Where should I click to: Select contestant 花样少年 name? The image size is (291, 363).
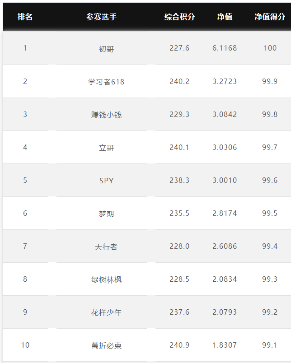[x=106, y=312]
